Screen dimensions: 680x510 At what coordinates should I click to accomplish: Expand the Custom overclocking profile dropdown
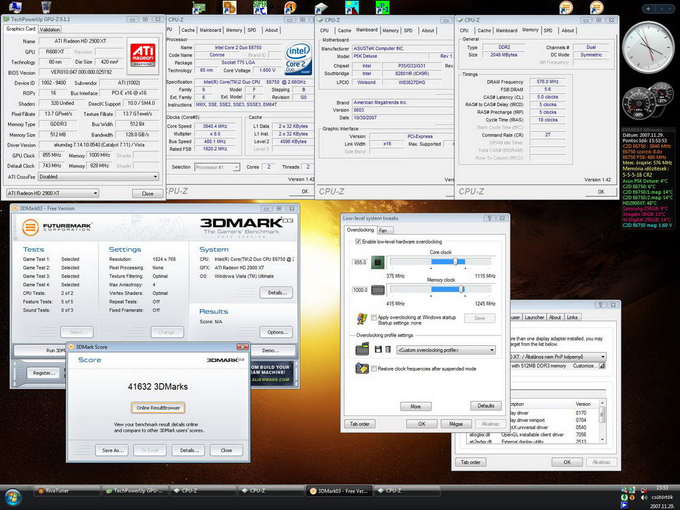[x=446, y=350]
